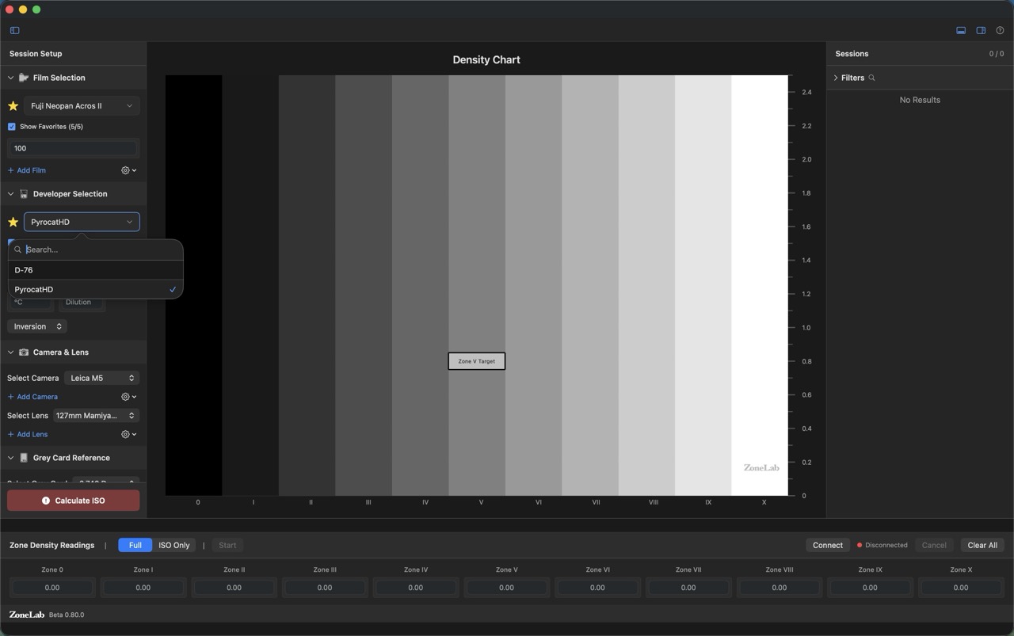Click the Zone IV density field
This screenshot has width=1014, height=636.
point(416,588)
